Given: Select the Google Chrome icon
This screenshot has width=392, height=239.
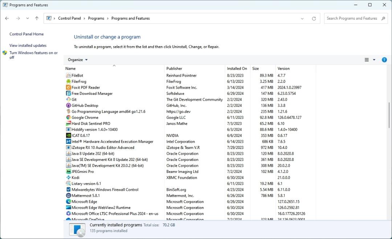Looking at the screenshot, I should (68, 117).
